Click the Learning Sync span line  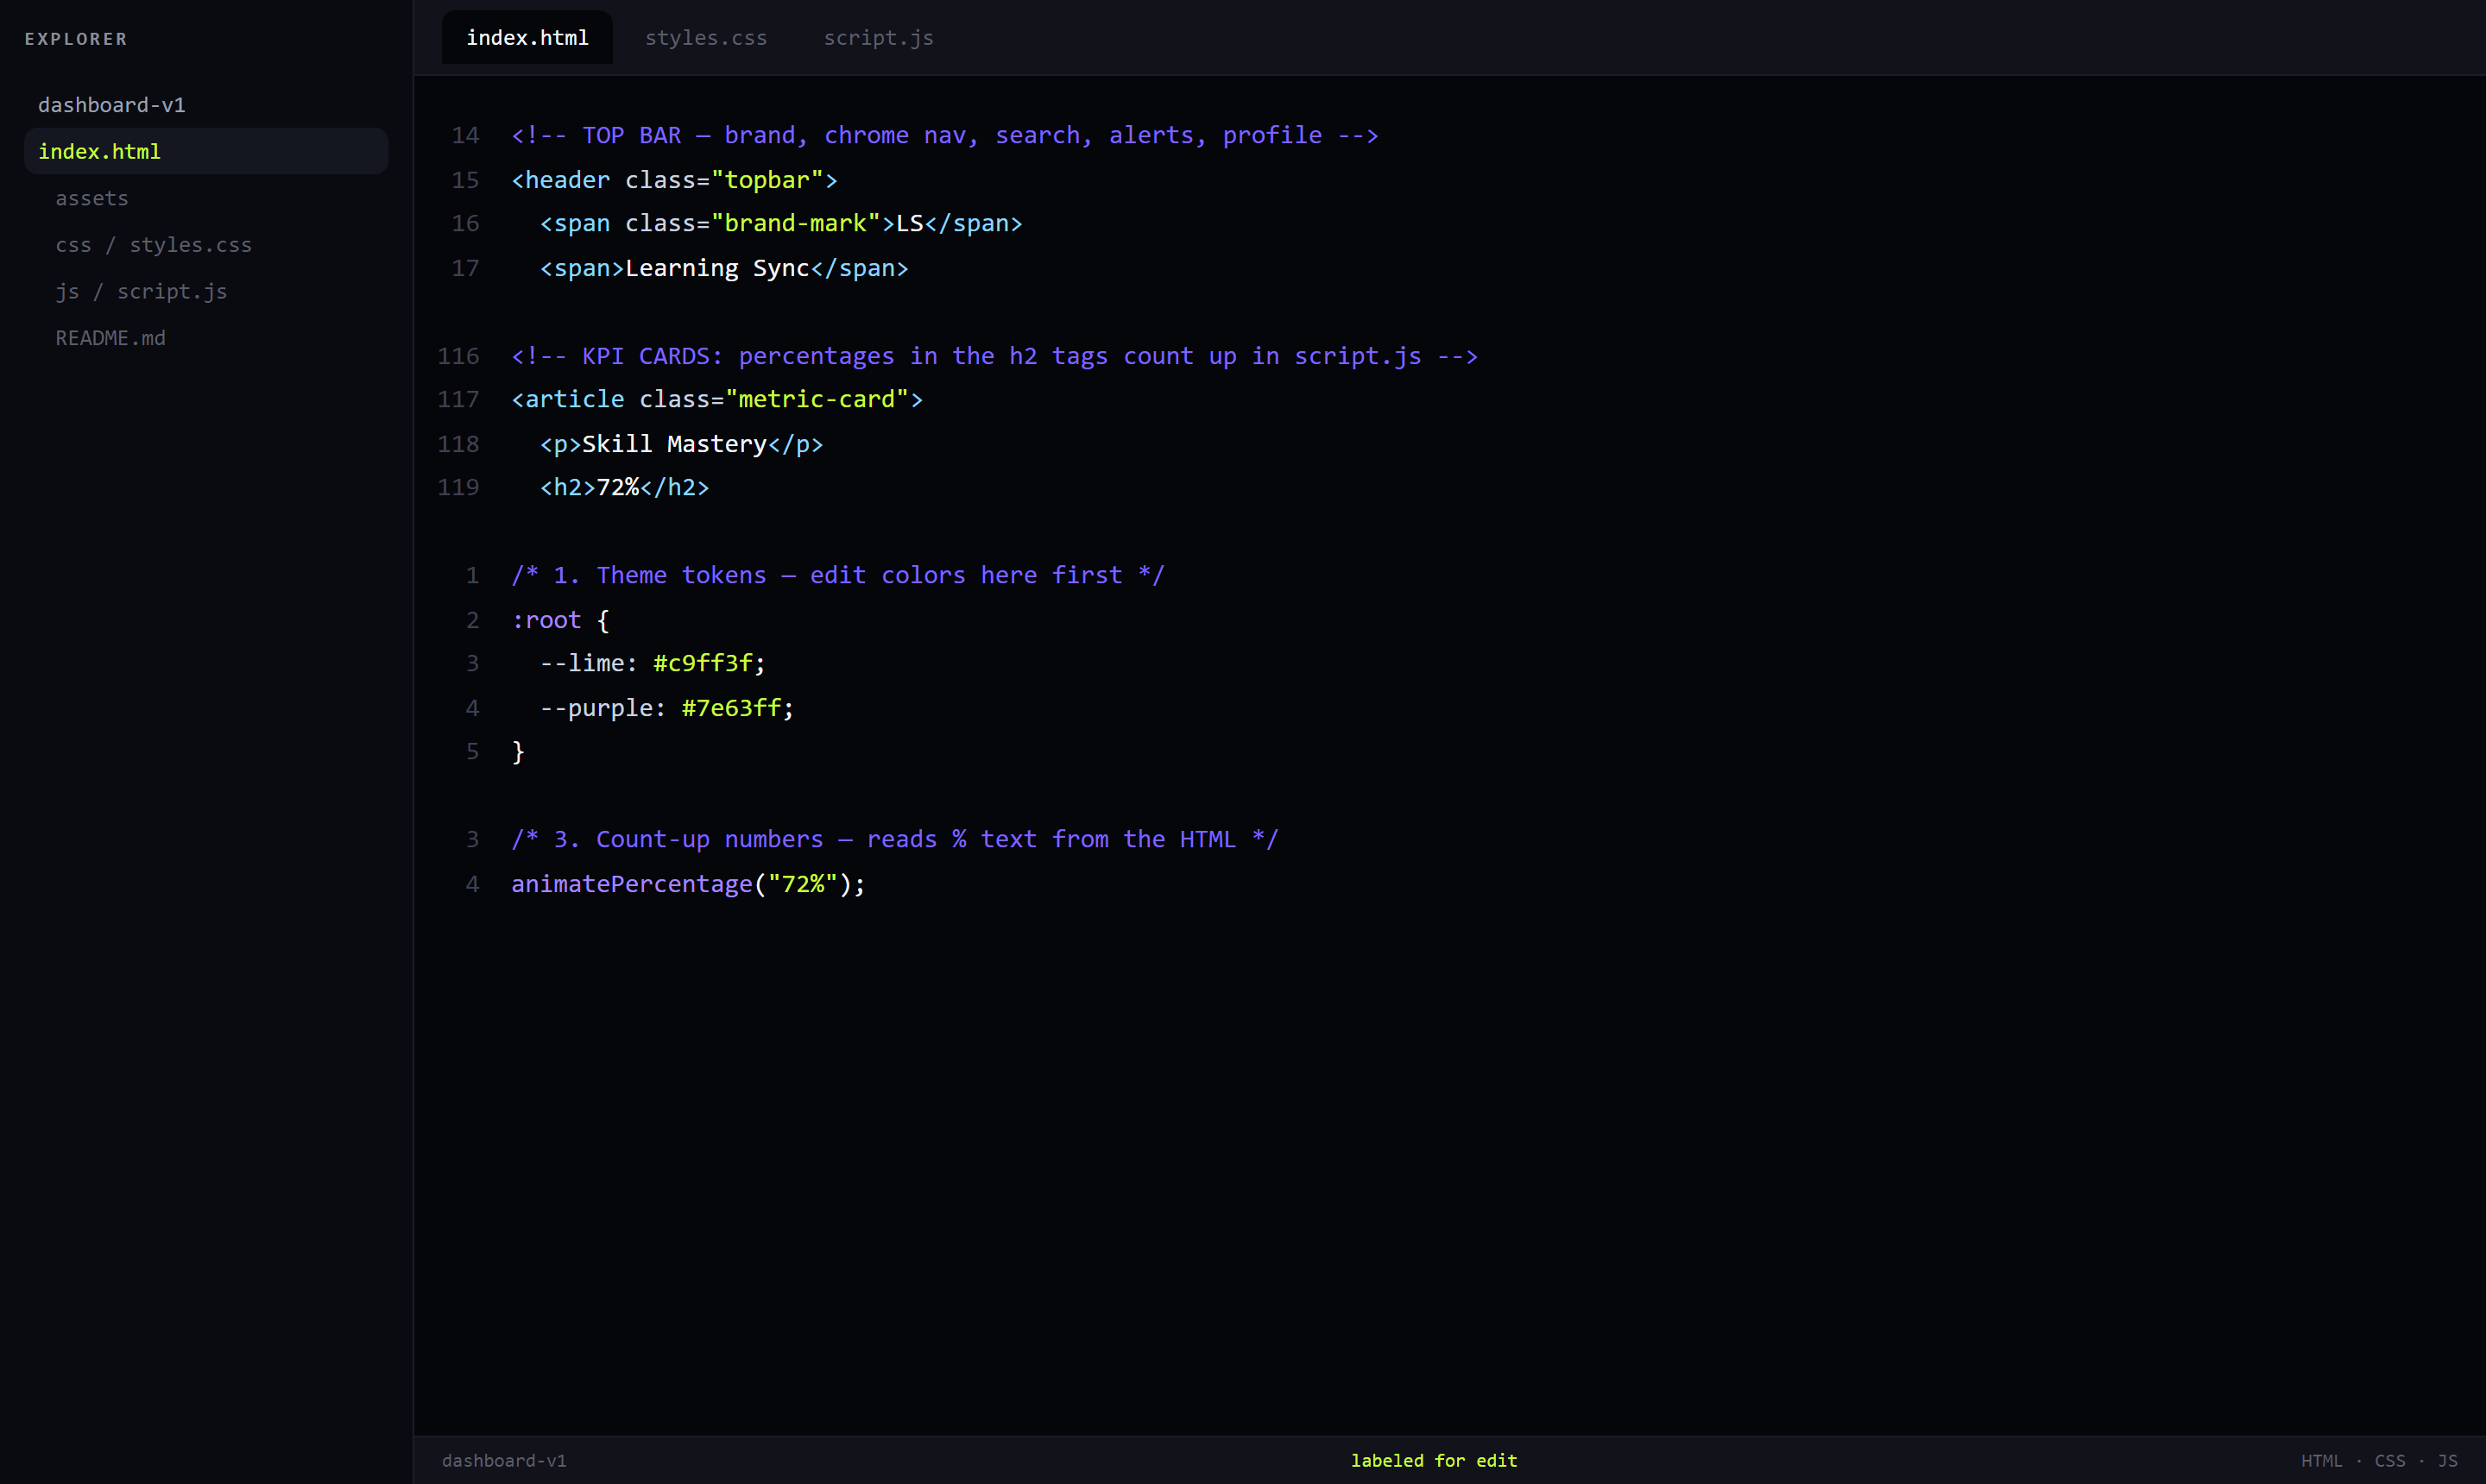click(724, 268)
